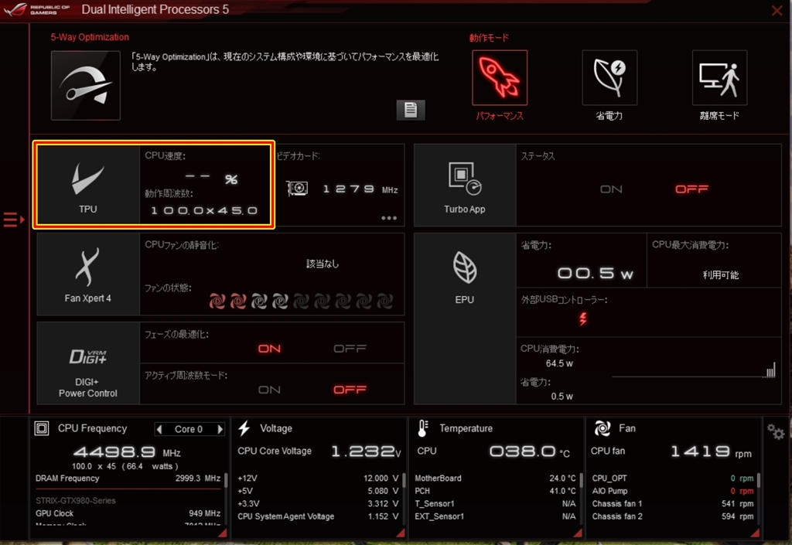Click the Chassis fan 2 row

(673, 516)
